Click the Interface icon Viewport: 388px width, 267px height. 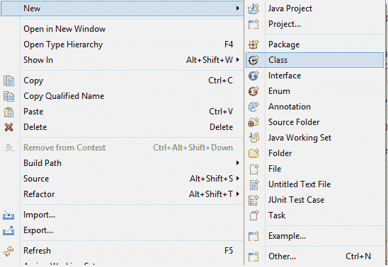point(253,76)
